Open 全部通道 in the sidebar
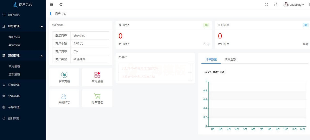Viewport: 310px width, 140px height. point(14,74)
